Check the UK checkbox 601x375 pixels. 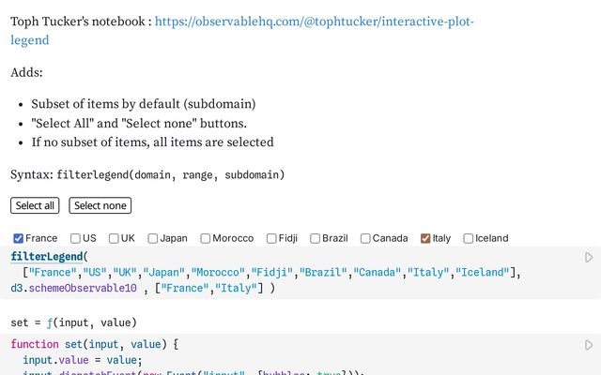click(115, 238)
